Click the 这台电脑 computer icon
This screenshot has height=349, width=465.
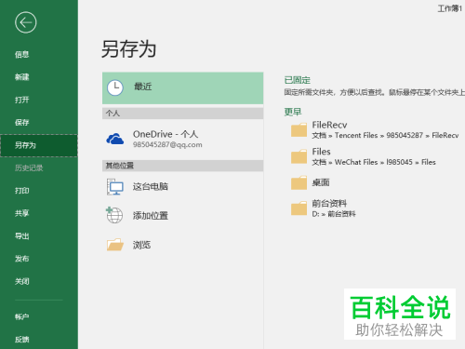[x=115, y=187]
